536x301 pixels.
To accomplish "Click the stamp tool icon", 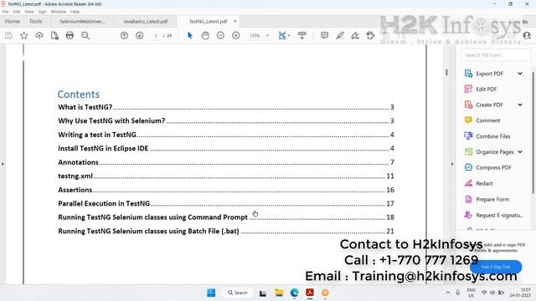I will [370, 35].
